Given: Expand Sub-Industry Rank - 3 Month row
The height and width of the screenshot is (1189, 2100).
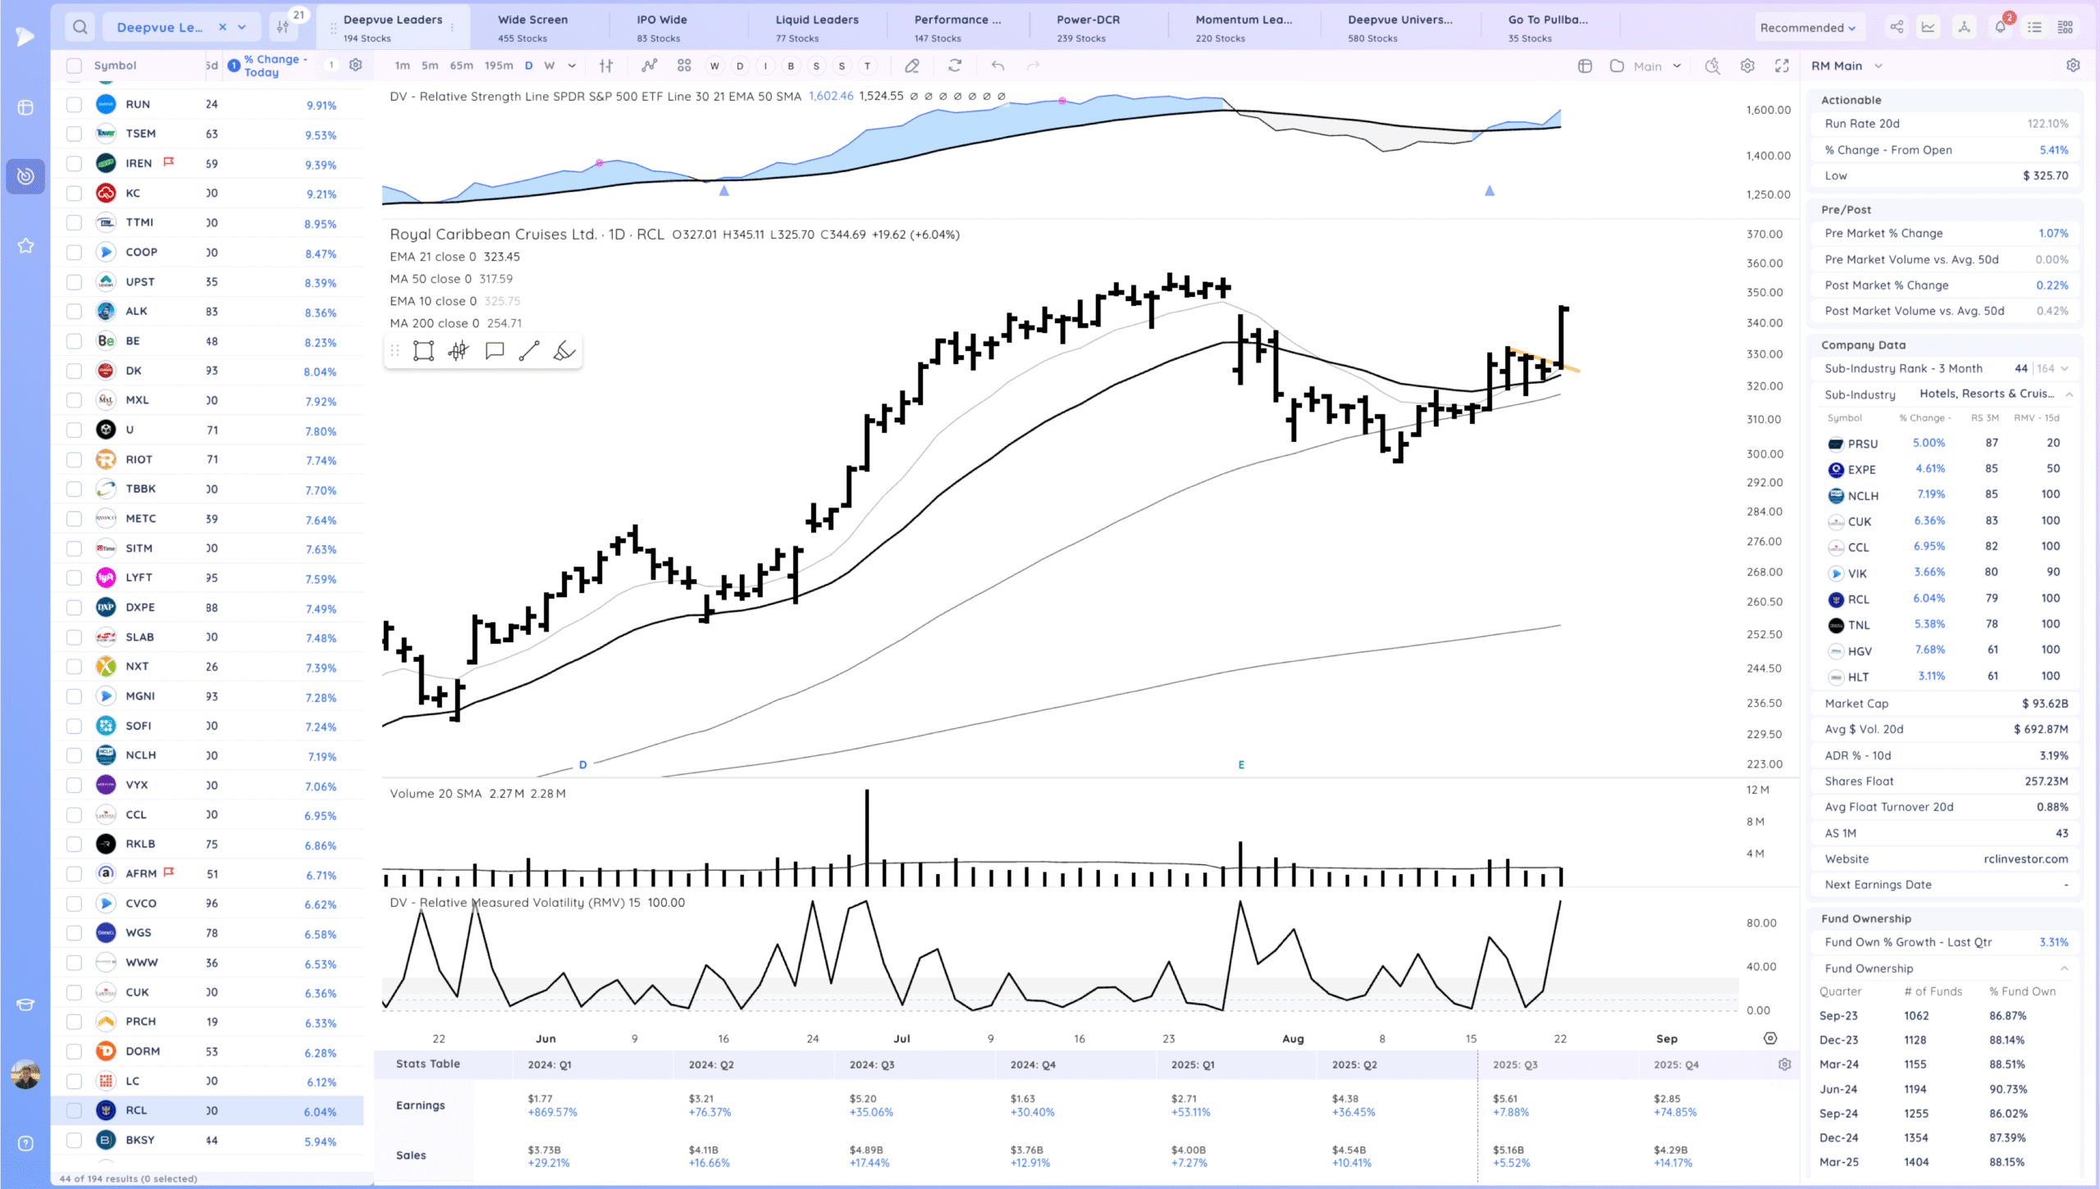Looking at the screenshot, I should click(2064, 369).
